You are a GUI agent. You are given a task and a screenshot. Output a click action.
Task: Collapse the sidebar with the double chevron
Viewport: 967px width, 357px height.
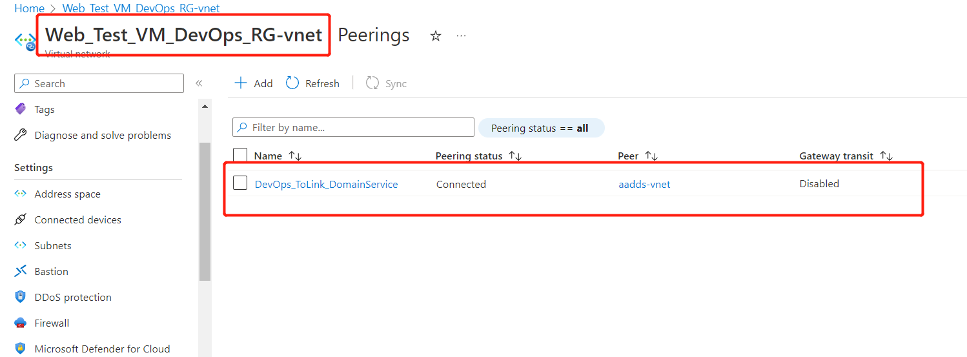[x=199, y=83]
